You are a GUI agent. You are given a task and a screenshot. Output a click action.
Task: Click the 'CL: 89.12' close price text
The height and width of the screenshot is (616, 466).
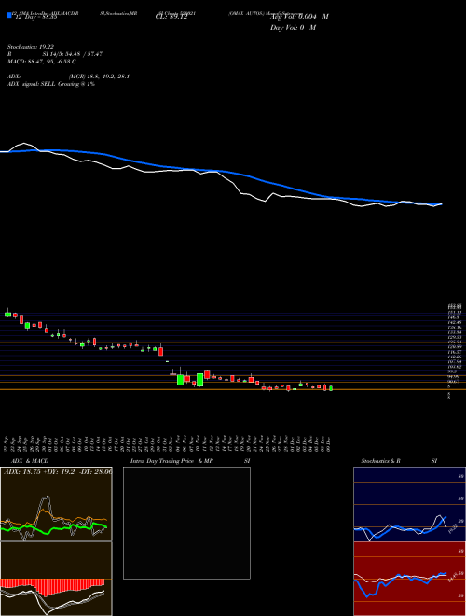click(171, 17)
